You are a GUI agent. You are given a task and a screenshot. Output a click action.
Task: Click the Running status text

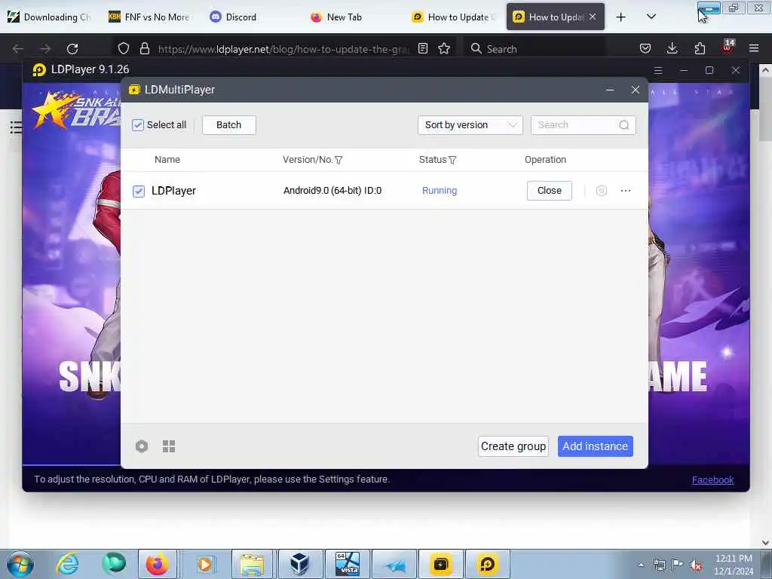440,191
